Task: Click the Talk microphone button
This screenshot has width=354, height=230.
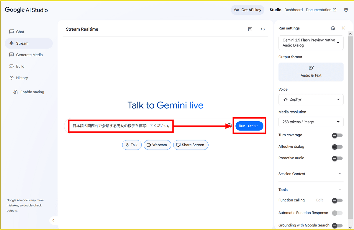Action: (132, 145)
